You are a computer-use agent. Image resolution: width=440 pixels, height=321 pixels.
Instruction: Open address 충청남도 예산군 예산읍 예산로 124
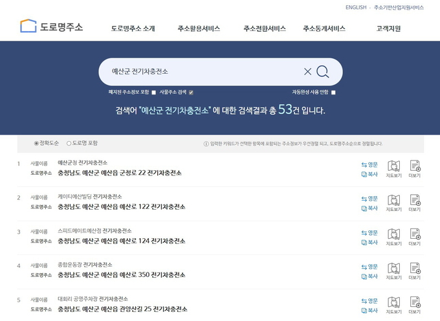pyautogui.click(x=122, y=241)
